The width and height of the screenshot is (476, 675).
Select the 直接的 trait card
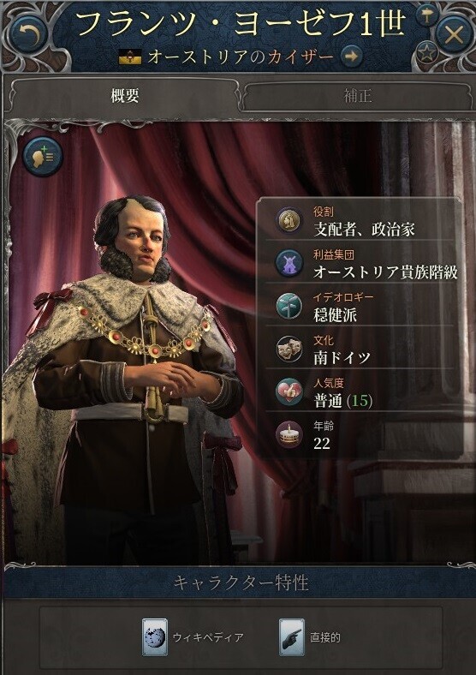(310, 637)
